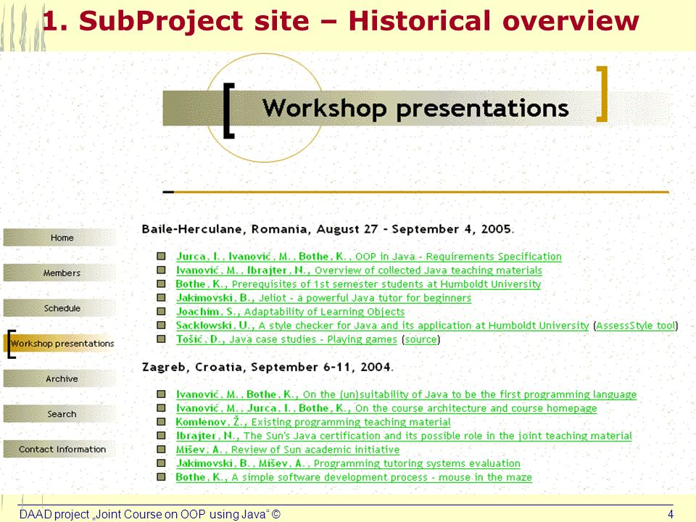Click bullet icon beside (un)suitability of Java entry
This screenshot has width=696, height=522.
pos(161,394)
